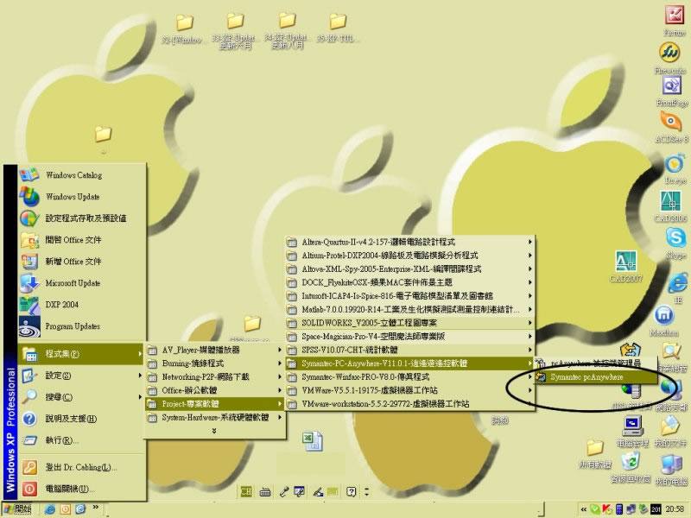Click 設定程式存取及預設值 in the Start menu

(x=82, y=218)
